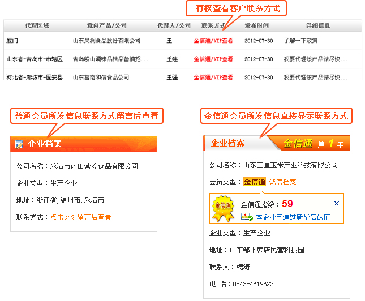
Task: Click phone number 0543-4619622
Action: click(253, 284)
